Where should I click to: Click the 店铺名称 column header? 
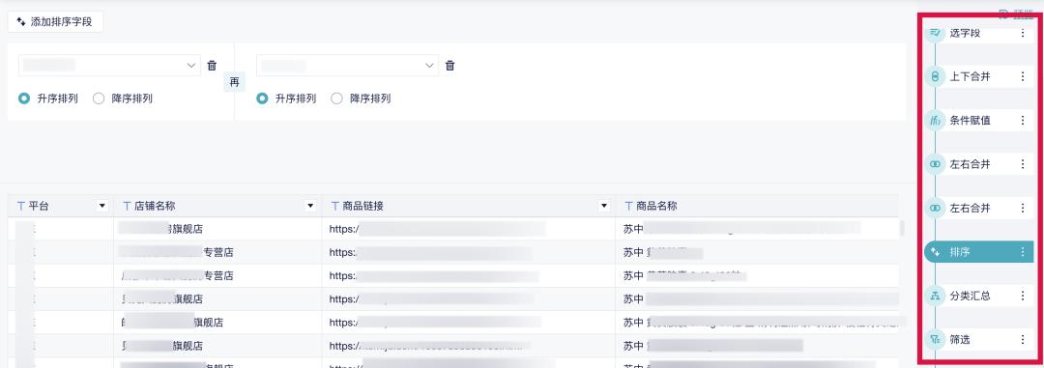[217, 207]
